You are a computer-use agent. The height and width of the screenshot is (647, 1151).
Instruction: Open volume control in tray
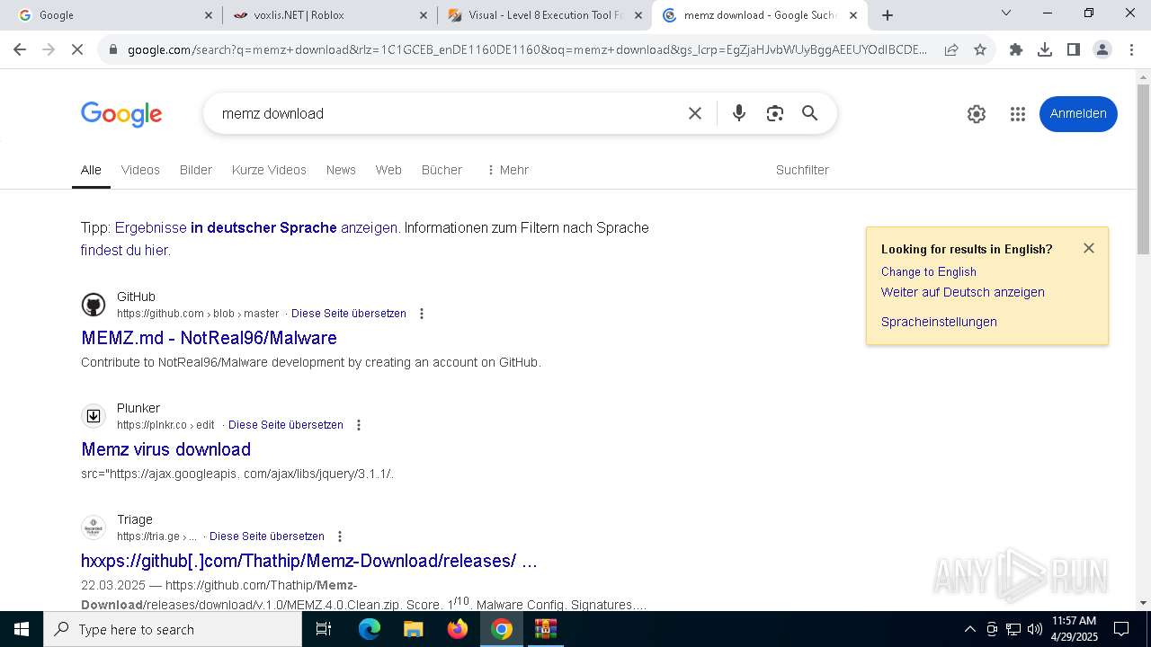(1035, 629)
